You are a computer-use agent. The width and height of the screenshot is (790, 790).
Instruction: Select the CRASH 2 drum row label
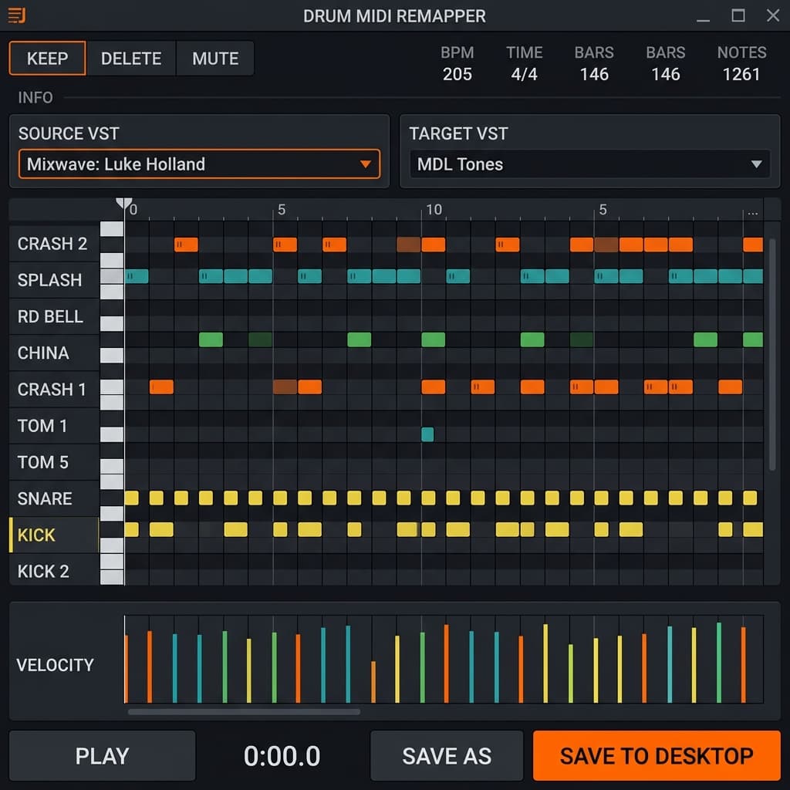pyautogui.click(x=52, y=244)
